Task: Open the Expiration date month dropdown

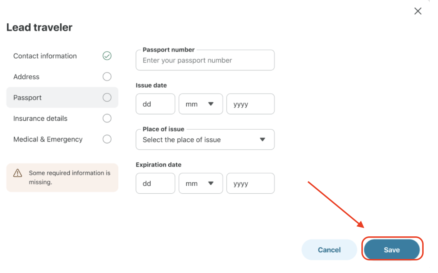Action: coord(201,184)
